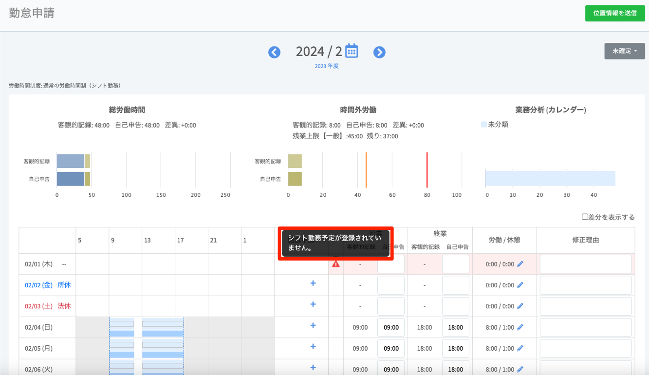The height and width of the screenshot is (375, 649).
Task: Open the calendar date picker icon
Action: (352, 51)
